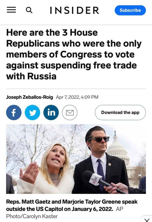Tap the Download the app button
The width and height of the screenshot is (152, 222).
click(x=120, y=113)
